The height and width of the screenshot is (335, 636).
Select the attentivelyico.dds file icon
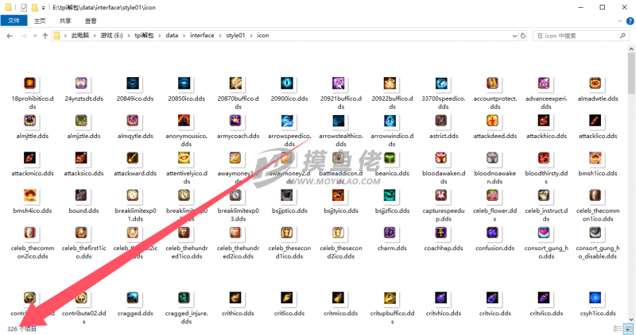184,158
